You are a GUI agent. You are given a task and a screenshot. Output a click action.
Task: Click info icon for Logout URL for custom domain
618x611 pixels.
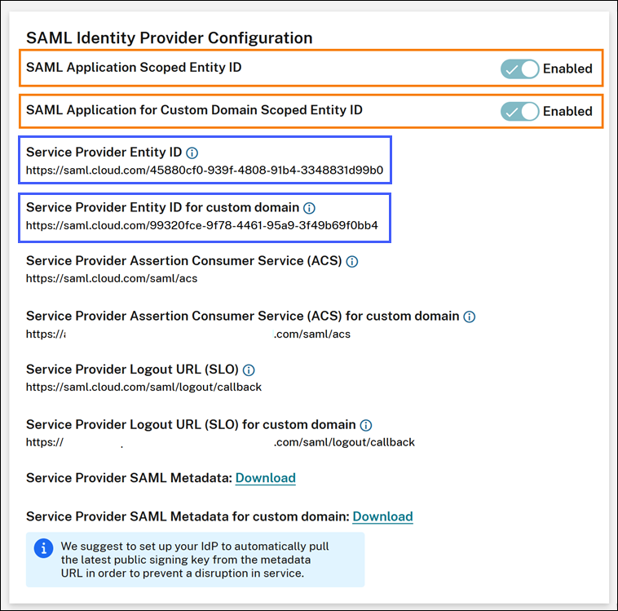(366, 425)
